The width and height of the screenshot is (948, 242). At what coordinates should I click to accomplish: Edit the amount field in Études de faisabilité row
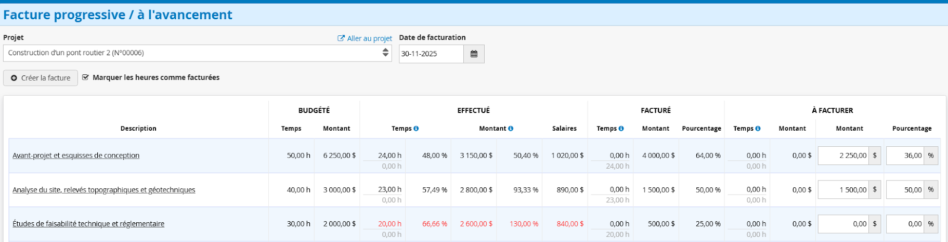click(x=843, y=224)
